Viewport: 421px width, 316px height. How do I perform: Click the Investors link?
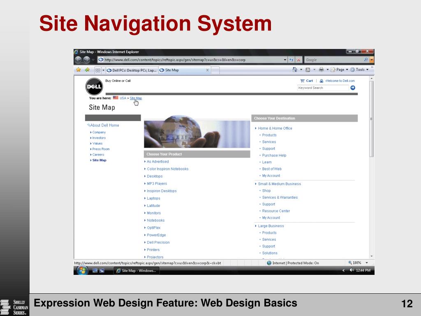click(x=99, y=138)
